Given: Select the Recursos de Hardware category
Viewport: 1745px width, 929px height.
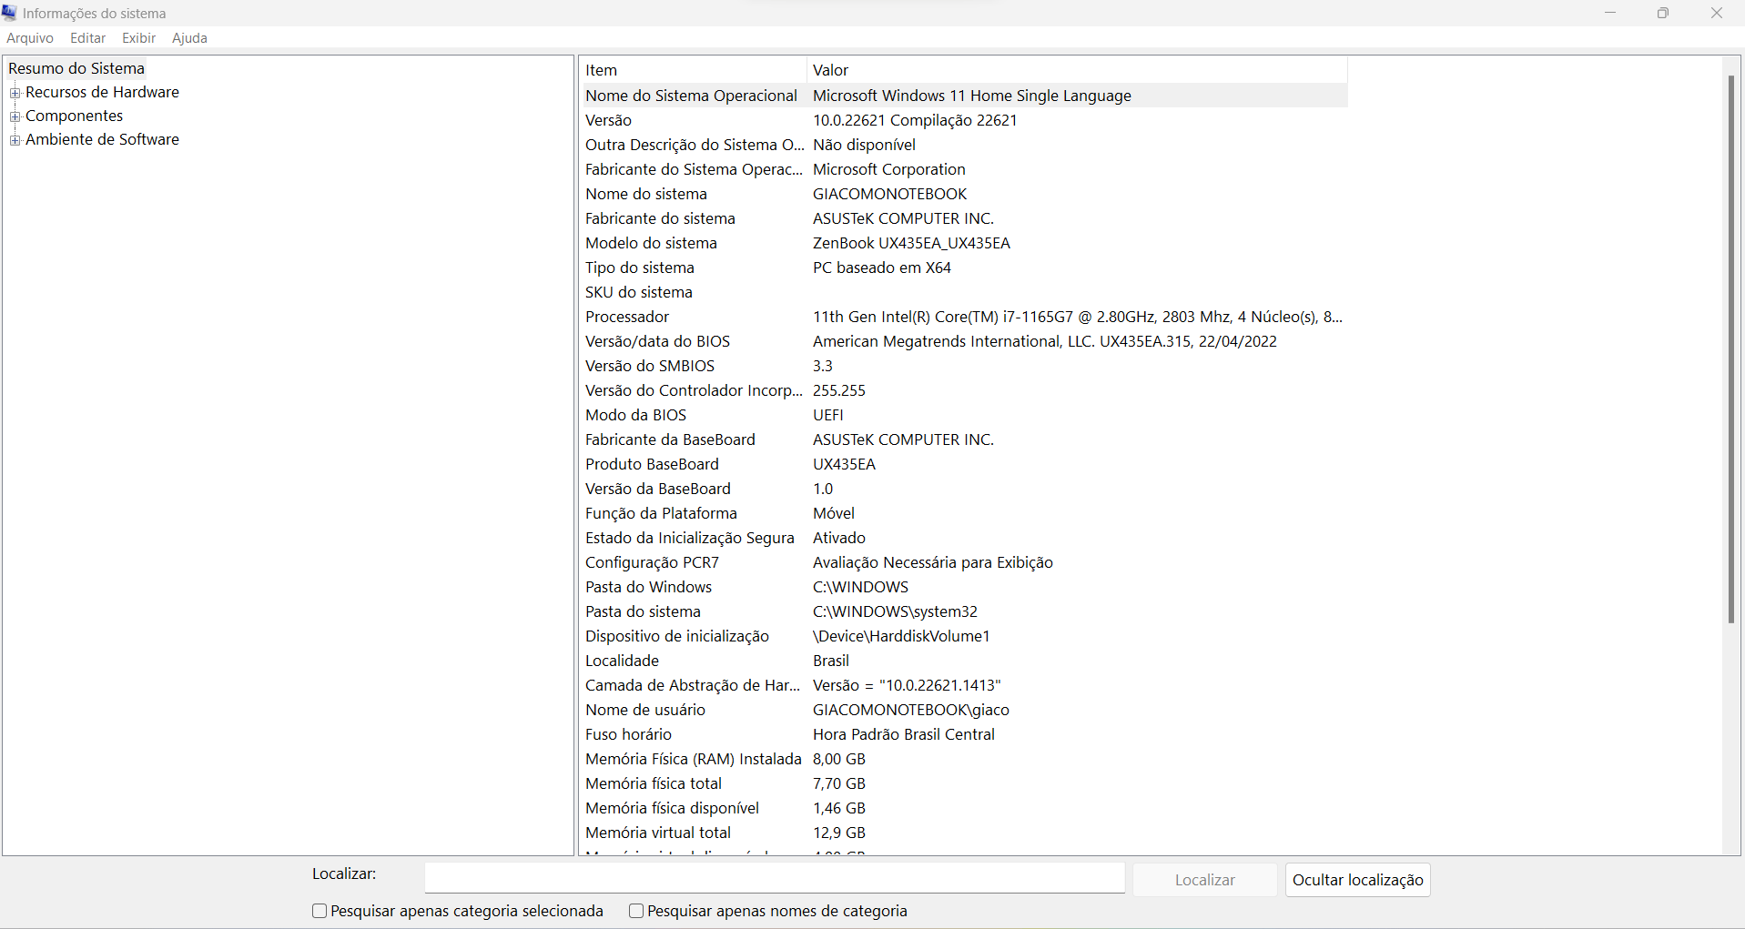Looking at the screenshot, I should (x=102, y=92).
